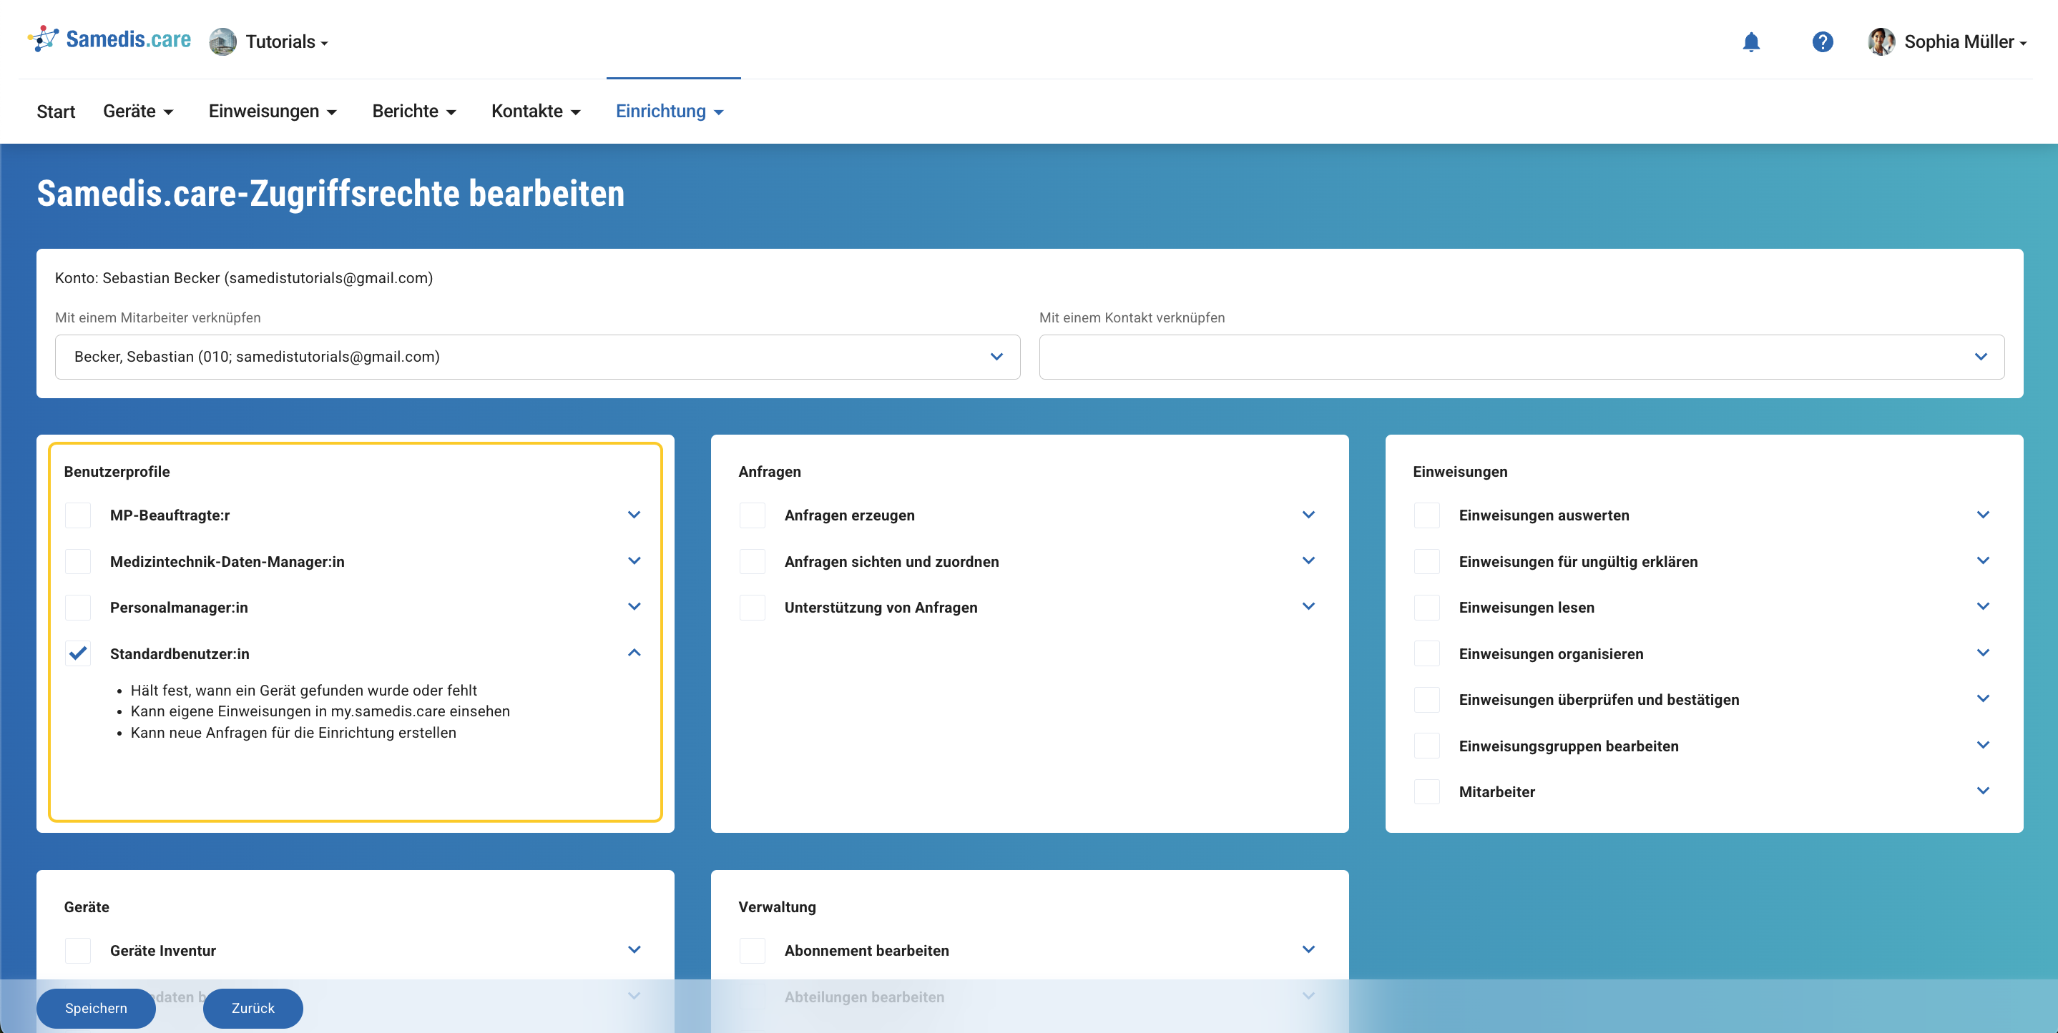
Task: Click the Samedis.care logo
Action: [109, 39]
